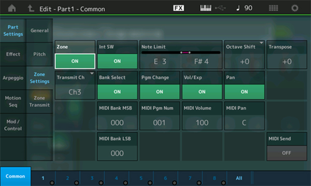
Task: Open the FX effect overview icon
Action: point(178,8)
